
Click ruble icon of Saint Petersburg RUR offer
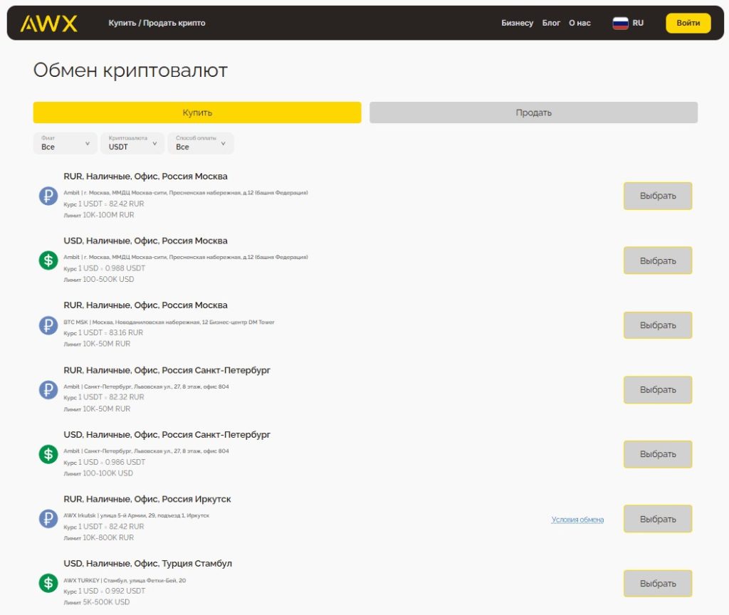(x=48, y=390)
